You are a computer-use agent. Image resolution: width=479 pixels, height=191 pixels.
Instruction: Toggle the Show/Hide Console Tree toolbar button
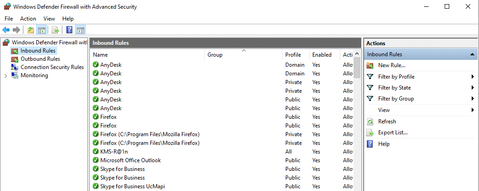[x=41, y=30]
